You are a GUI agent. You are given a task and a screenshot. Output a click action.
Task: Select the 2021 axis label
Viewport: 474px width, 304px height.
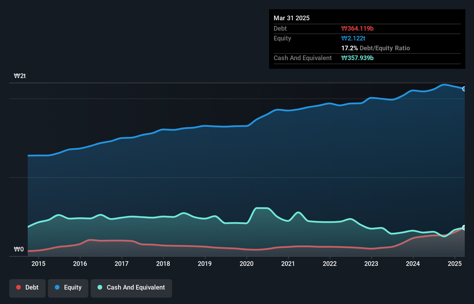tap(288, 264)
